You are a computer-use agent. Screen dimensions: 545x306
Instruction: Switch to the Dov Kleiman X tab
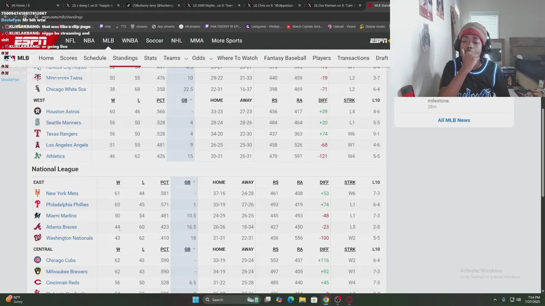point(334,6)
